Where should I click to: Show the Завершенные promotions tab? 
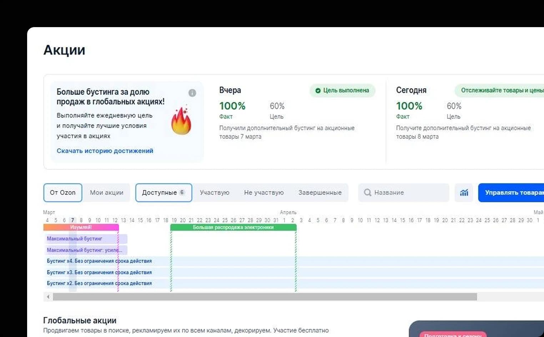[x=320, y=193]
